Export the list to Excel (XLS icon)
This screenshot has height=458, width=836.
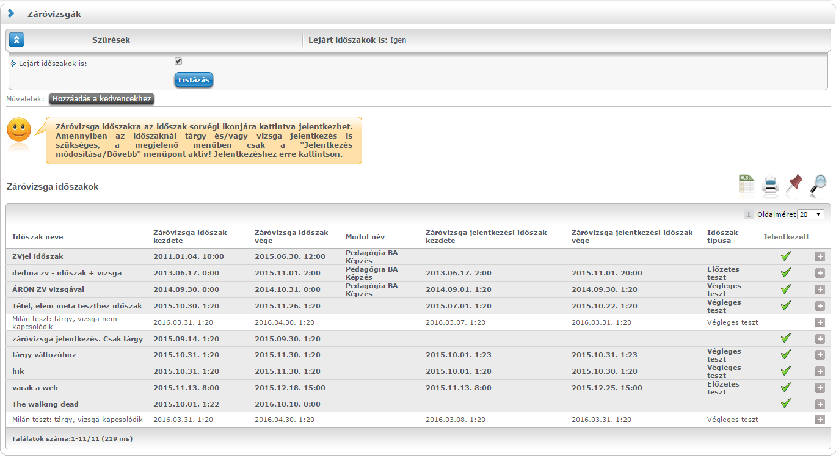[x=746, y=185]
